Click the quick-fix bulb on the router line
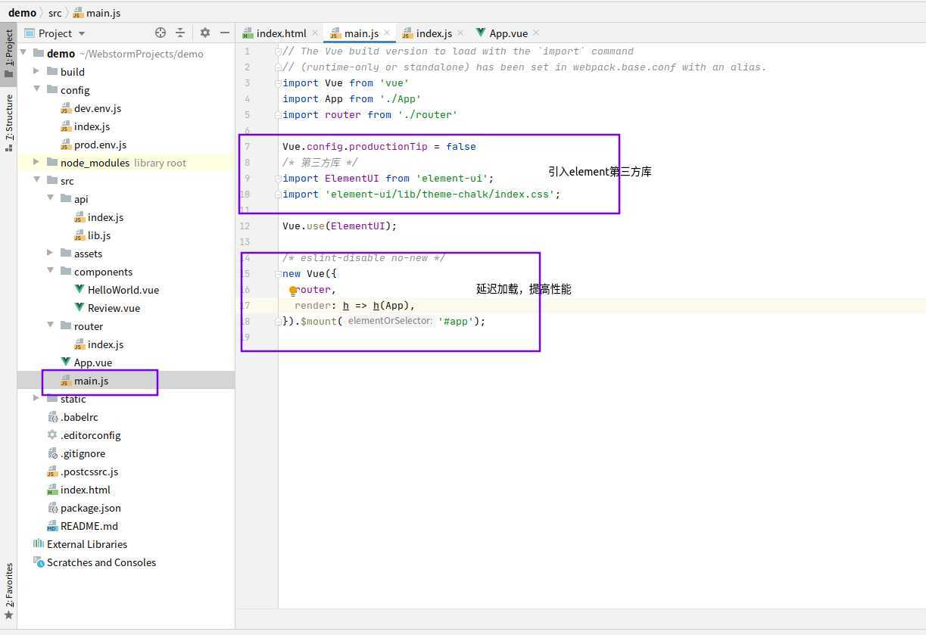Image resolution: width=926 pixels, height=635 pixels. pos(293,290)
